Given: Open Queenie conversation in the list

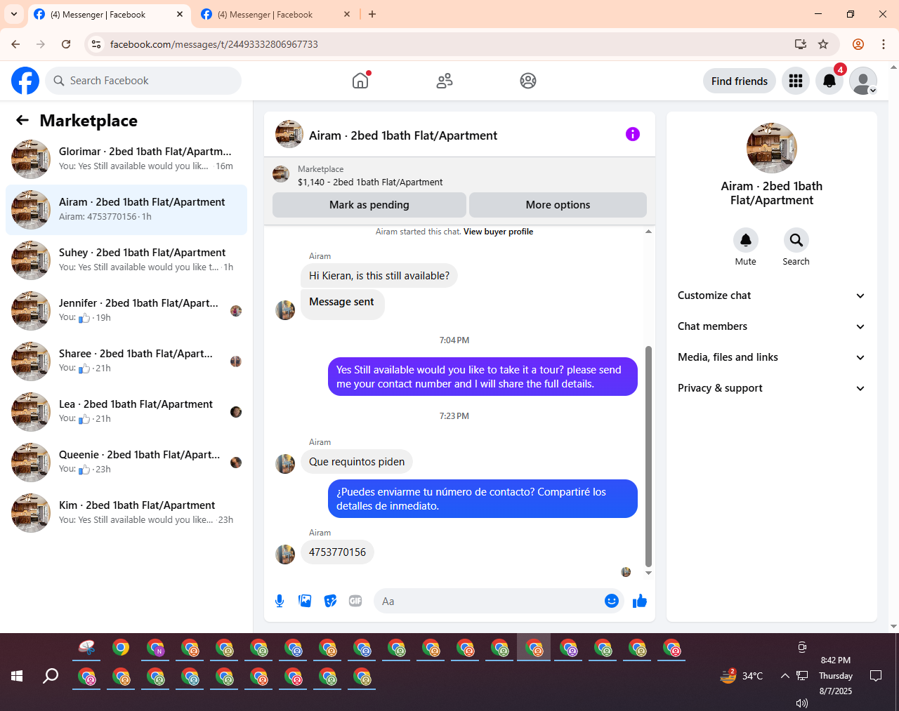Looking at the screenshot, I should pos(126,463).
